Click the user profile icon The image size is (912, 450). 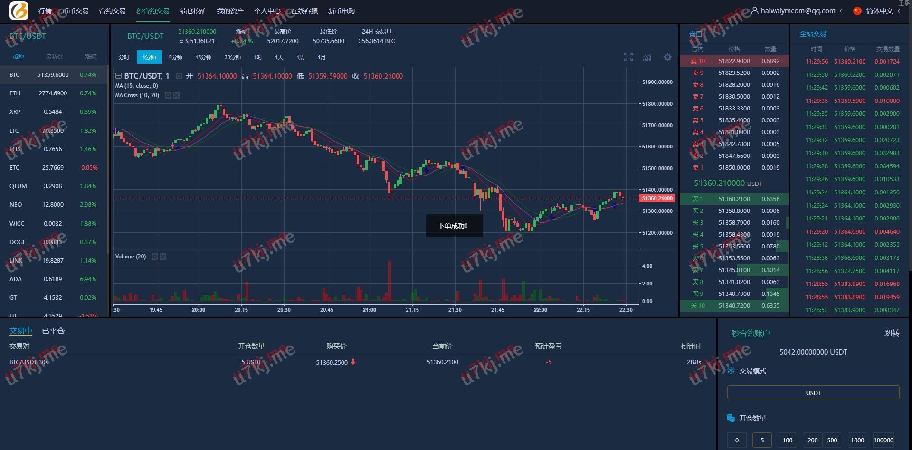[755, 10]
